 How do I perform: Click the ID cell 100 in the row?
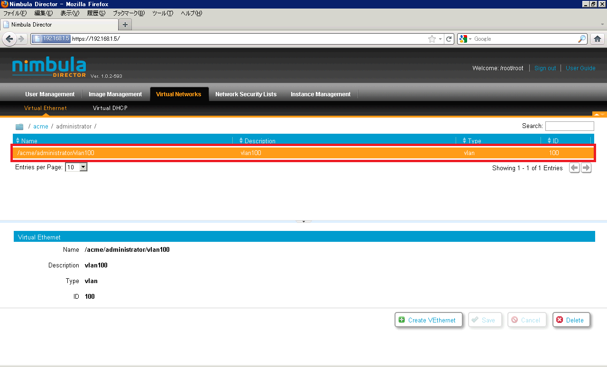[x=554, y=153]
